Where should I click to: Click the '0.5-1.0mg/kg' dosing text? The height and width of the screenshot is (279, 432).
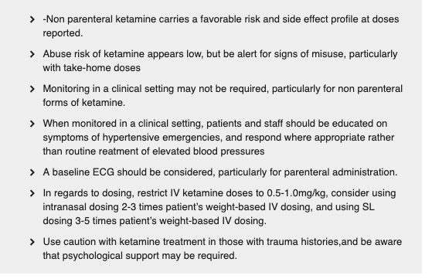point(298,193)
